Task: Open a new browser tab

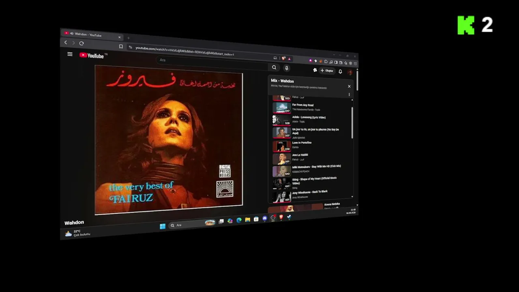Action: coord(129,38)
